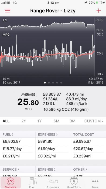Select the ALL time range

click(x=6, y=121)
